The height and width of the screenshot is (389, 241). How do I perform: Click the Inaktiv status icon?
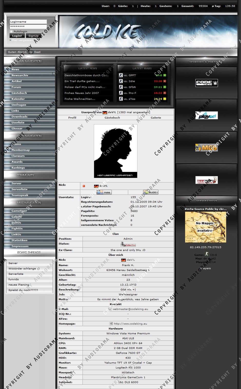[x=128, y=245]
